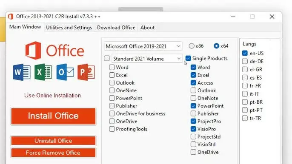Click the Use Online Installation text
The height and width of the screenshot is (164, 292).
52,96
